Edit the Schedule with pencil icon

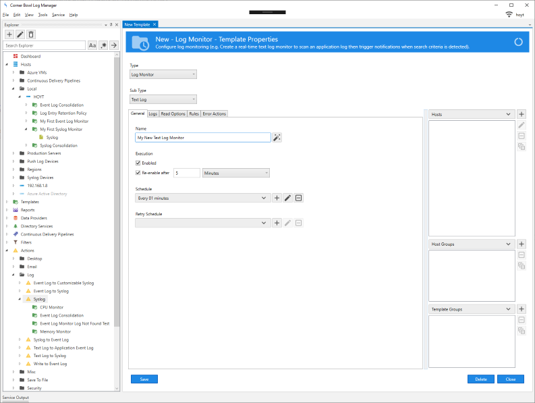287,198
